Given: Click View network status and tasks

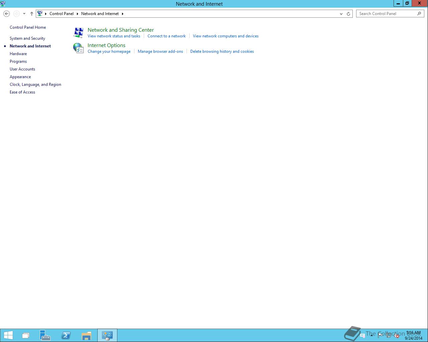Looking at the screenshot, I should [114, 36].
